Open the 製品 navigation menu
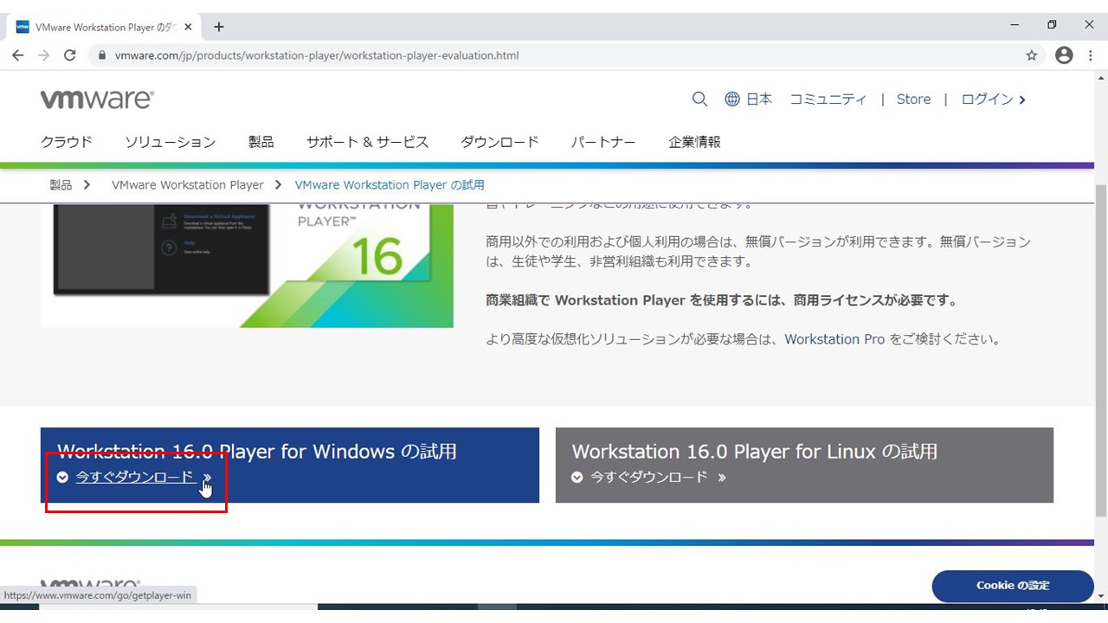The height and width of the screenshot is (623, 1108). pyautogui.click(x=261, y=142)
